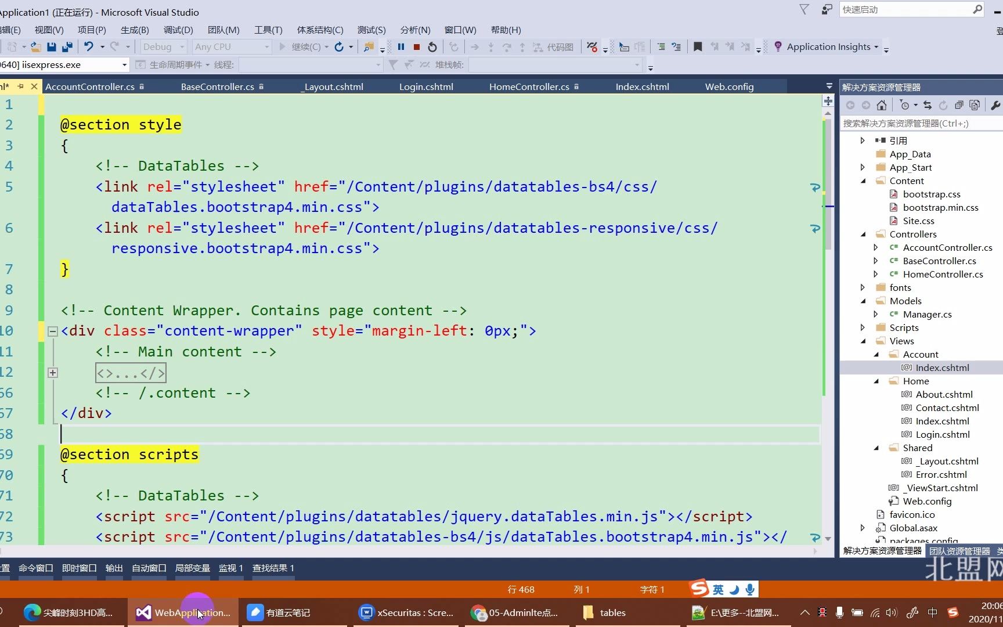Pause debugging with the Break All icon
The image size is (1003, 627).
[401, 47]
